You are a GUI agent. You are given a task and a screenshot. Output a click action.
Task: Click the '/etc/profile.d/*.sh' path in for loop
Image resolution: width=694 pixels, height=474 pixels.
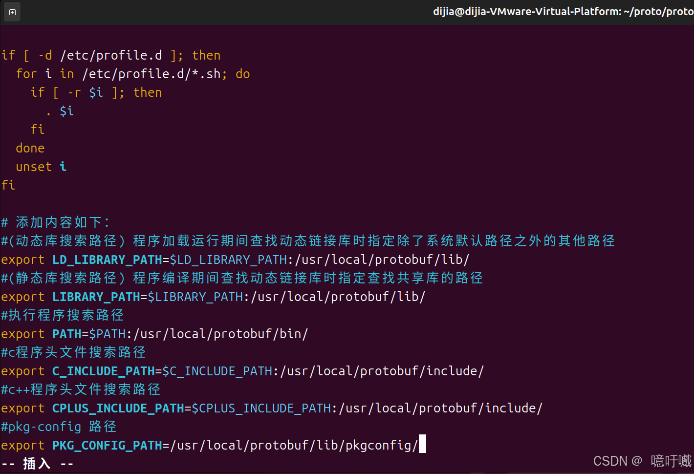pyautogui.click(x=152, y=74)
